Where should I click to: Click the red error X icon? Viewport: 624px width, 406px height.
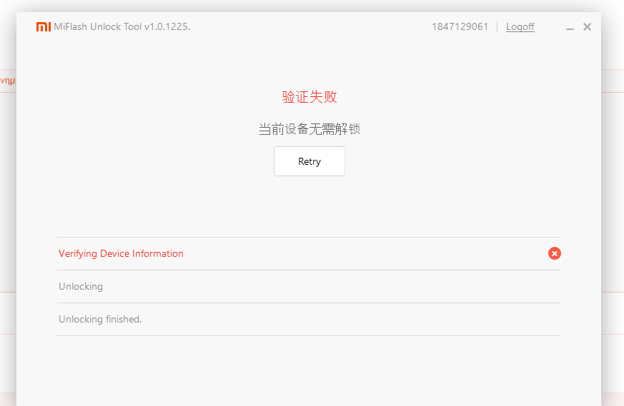(555, 253)
